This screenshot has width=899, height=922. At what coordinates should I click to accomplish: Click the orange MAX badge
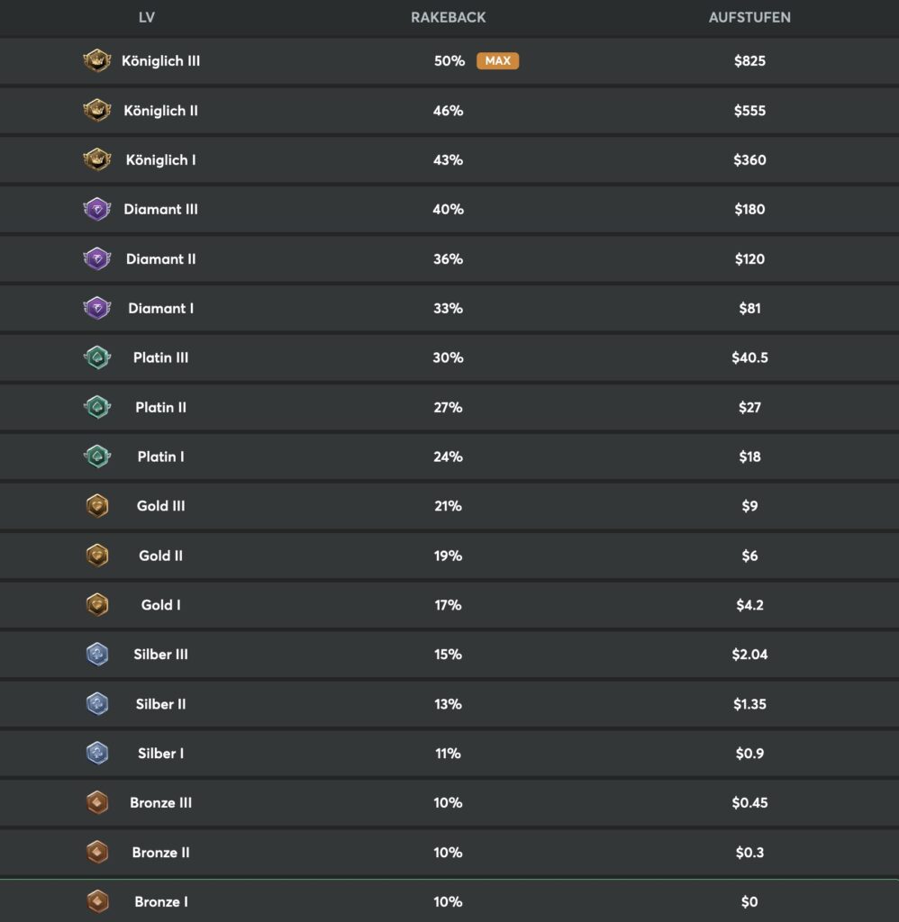pyautogui.click(x=498, y=61)
